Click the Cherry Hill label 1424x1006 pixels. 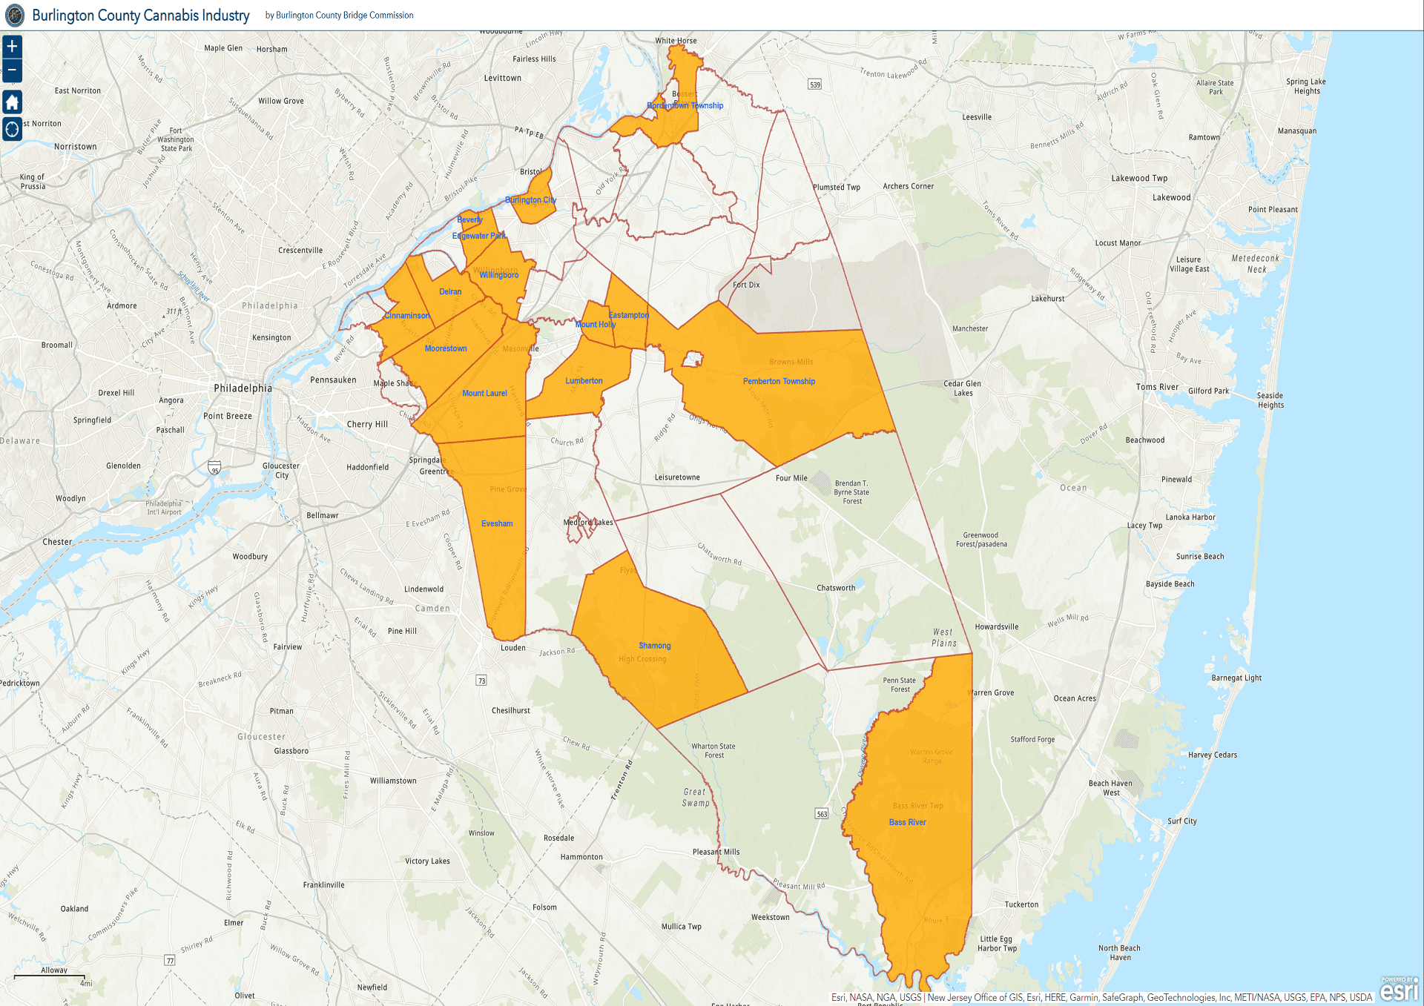click(367, 425)
